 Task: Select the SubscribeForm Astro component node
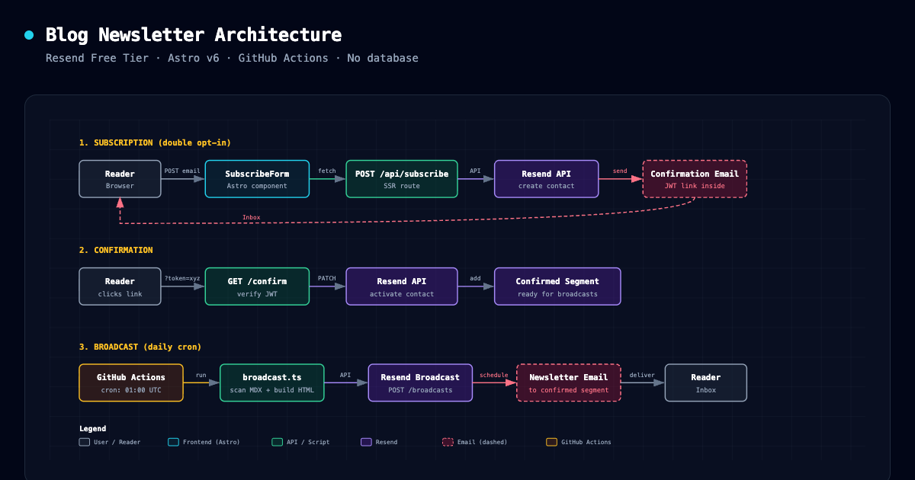(x=257, y=179)
